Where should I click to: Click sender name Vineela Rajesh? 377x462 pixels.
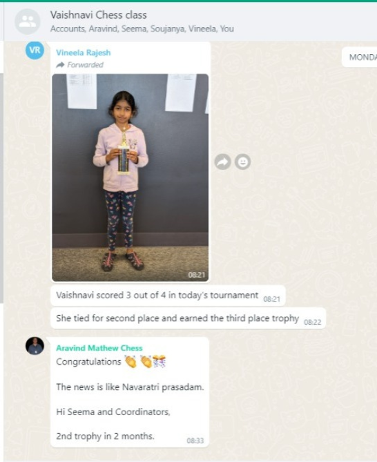click(x=83, y=53)
